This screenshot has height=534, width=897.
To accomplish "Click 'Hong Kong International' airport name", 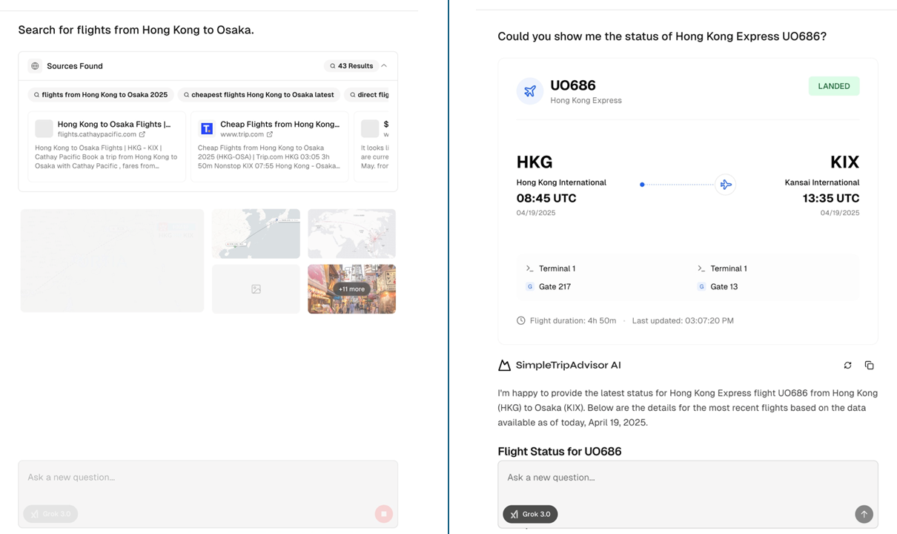I will pos(561,182).
